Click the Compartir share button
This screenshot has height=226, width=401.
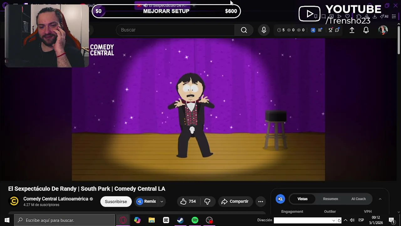[x=235, y=202]
